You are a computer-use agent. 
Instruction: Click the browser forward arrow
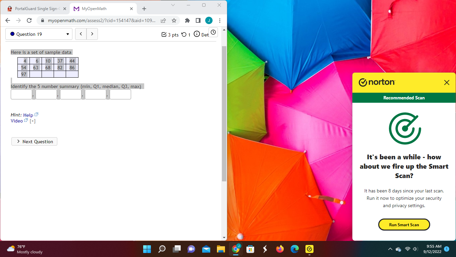coord(18,21)
